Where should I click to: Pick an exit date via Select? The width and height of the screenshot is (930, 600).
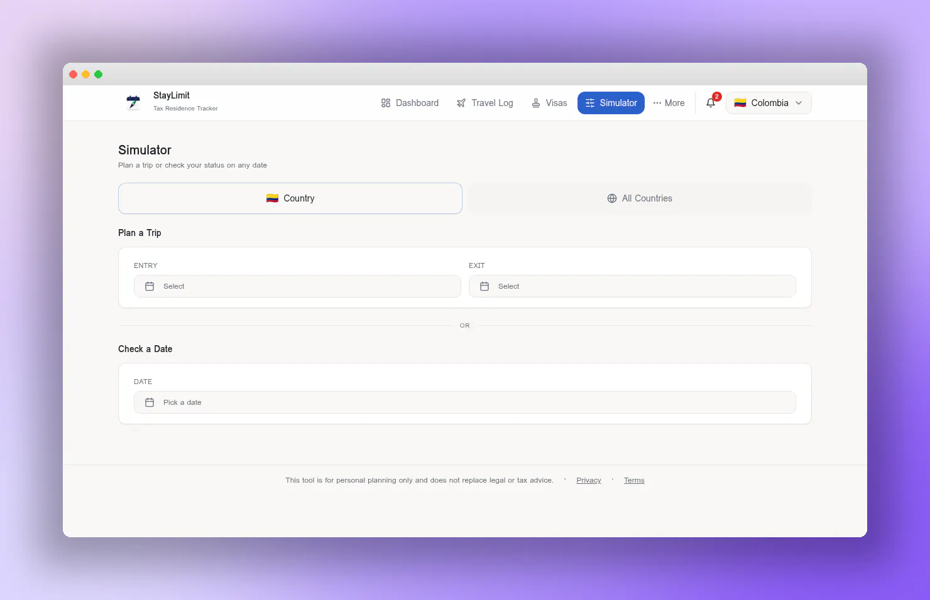pyautogui.click(x=632, y=286)
